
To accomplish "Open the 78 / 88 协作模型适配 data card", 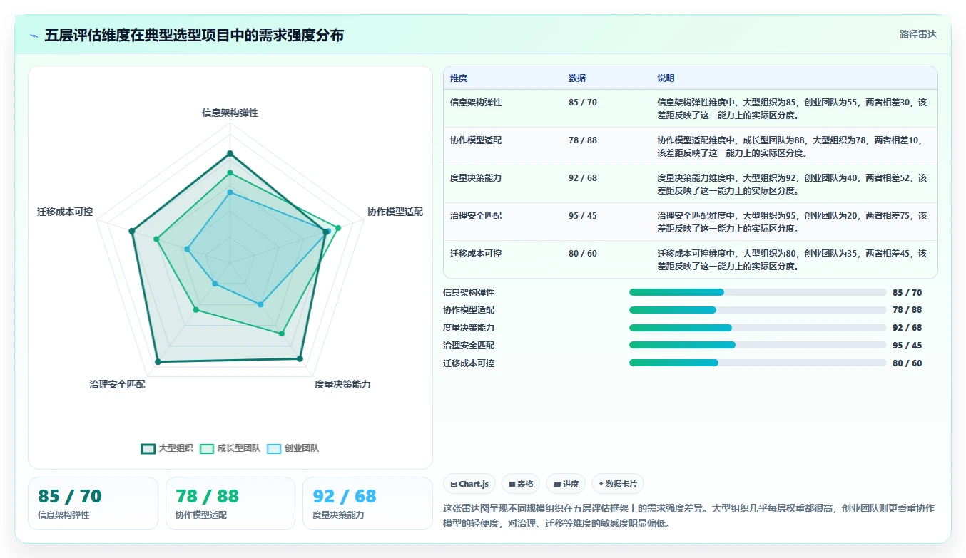I will point(230,503).
